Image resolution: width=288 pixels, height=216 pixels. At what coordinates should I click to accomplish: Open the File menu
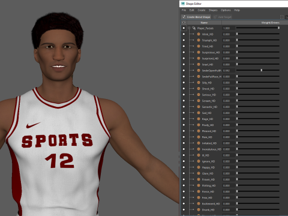(184, 10)
